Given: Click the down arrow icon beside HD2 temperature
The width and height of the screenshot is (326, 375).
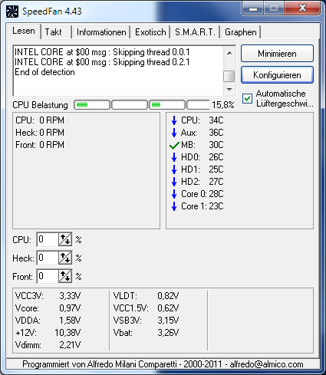Looking at the screenshot, I should (x=174, y=182).
